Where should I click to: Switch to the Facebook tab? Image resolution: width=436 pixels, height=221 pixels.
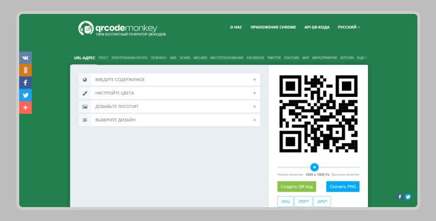click(255, 57)
